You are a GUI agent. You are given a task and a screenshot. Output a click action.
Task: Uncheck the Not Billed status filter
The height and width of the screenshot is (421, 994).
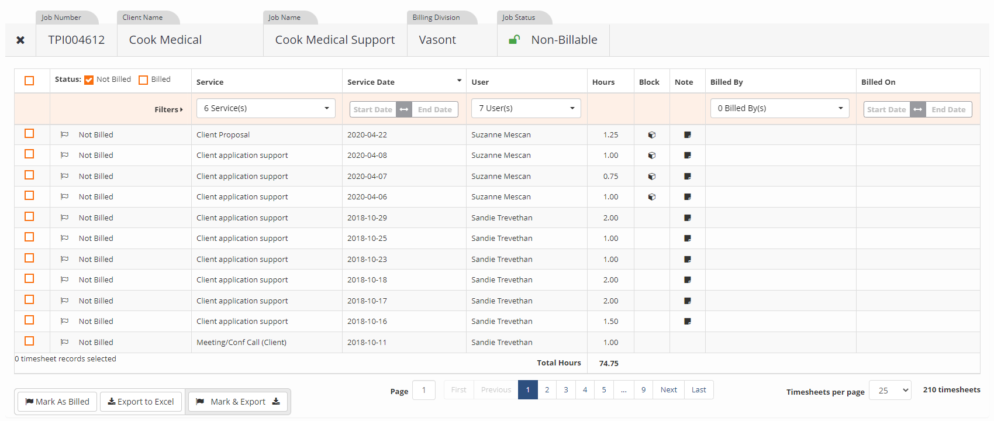(x=89, y=80)
